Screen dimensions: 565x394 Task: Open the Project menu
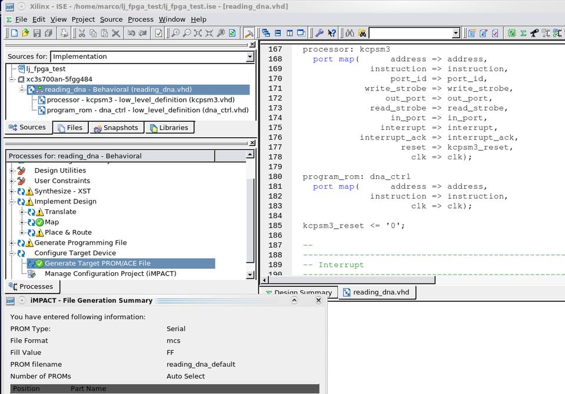[83, 19]
